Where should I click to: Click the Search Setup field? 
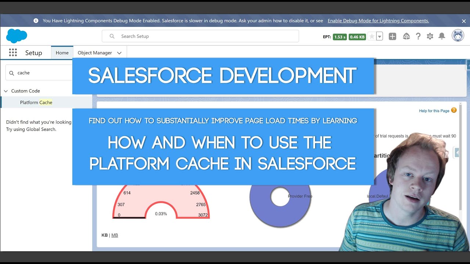[x=200, y=36]
